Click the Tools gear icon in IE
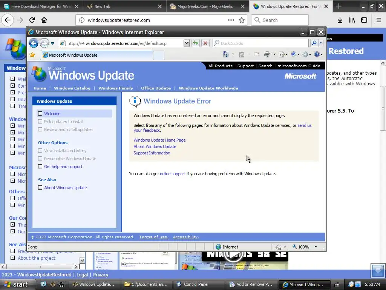 (305, 54)
